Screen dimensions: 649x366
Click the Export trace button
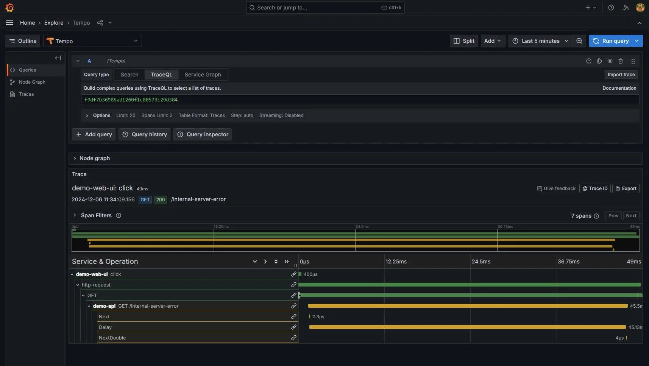(x=626, y=188)
